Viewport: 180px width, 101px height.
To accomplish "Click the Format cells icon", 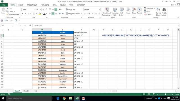I will click(139, 10).
